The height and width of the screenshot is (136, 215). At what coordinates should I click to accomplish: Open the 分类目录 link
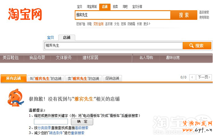click(x=44, y=128)
